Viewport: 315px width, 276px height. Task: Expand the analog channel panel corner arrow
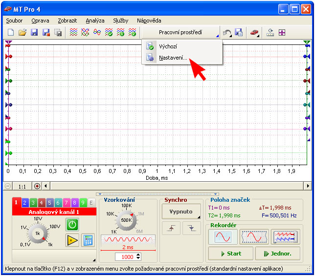coord(93,259)
